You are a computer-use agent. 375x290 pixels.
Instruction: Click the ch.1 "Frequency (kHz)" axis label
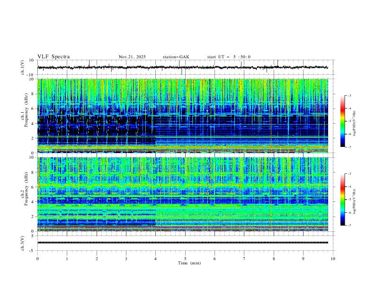click(26, 110)
